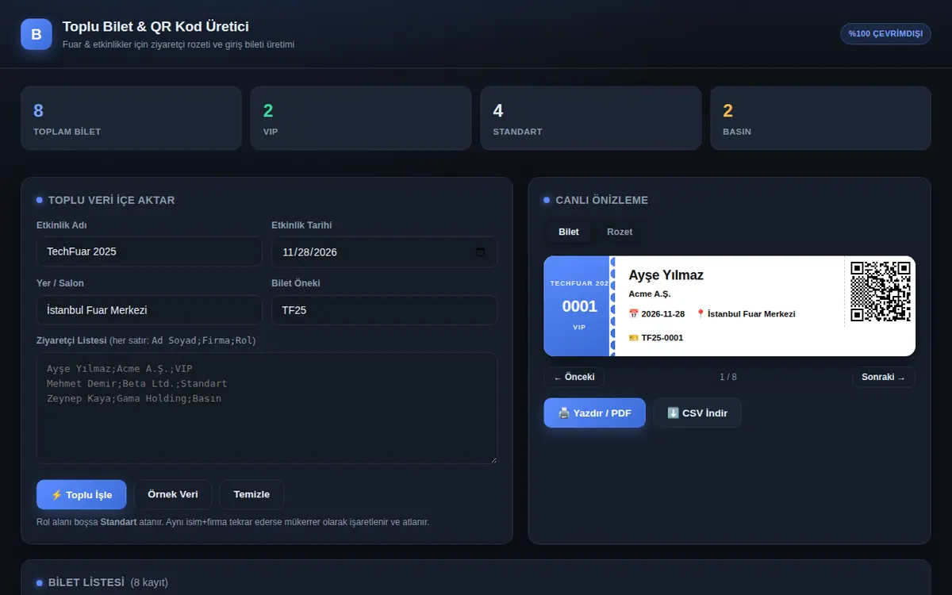
Task: Focus the Etkinlik Tarihi date field
Action: pyautogui.click(x=384, y=252)
